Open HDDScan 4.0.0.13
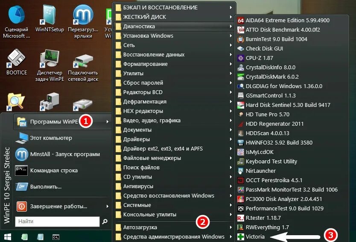356x242 pixels. coord(292,133)
